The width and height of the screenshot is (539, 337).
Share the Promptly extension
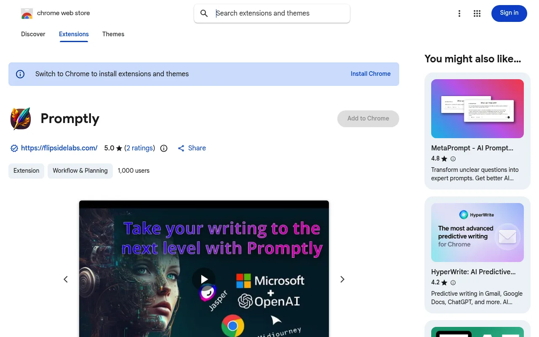(192, 148)
